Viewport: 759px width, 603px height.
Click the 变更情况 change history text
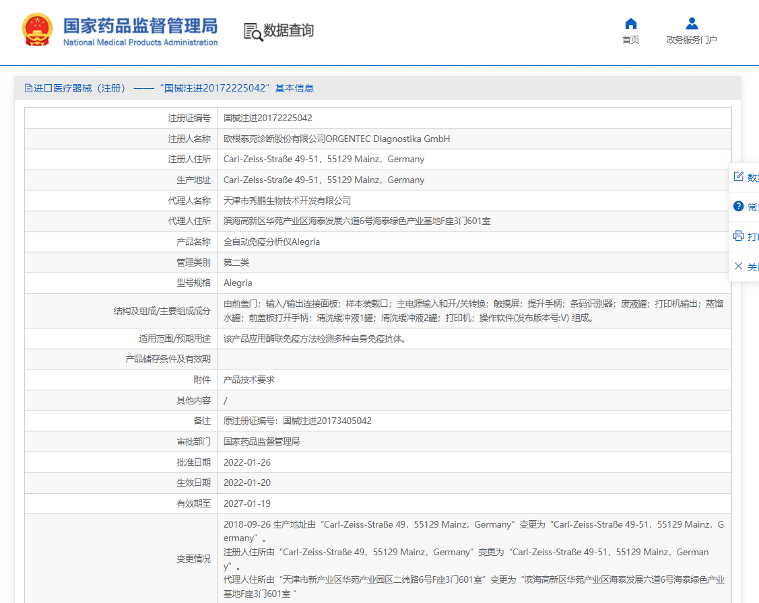pos(474,559)
